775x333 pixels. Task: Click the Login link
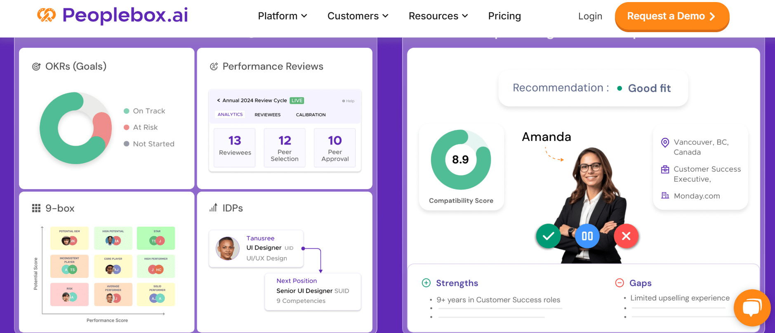590,16
